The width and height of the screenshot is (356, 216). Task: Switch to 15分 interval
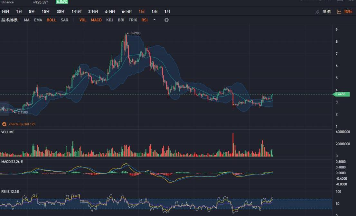[46, 12]
